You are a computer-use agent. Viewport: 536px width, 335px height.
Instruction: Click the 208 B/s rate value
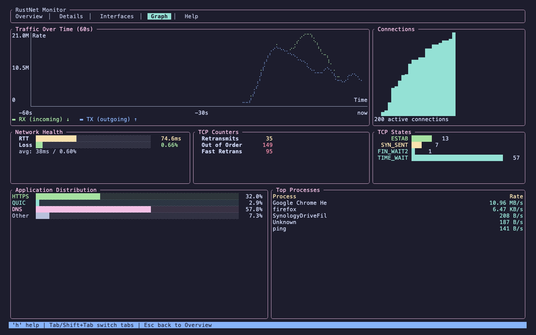point(511,216)
